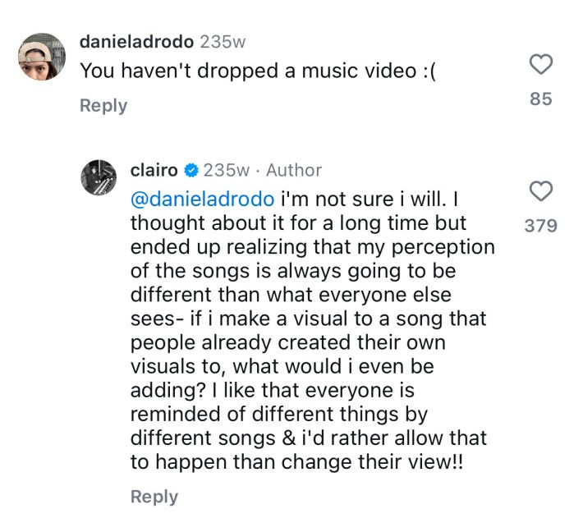Click the verified badge beside clairo
This screenshot has width=583, height=532.
tap(191, 171)
